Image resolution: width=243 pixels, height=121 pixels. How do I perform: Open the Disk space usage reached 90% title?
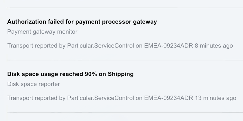point(70,74)
